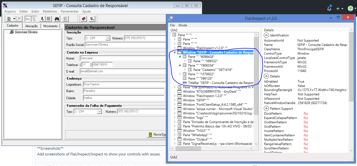Select Window "KTG(368991070) - AnyDesk" tree item
Image resolution: width=357 pixels, height=166 pixels.
(212, 92)
